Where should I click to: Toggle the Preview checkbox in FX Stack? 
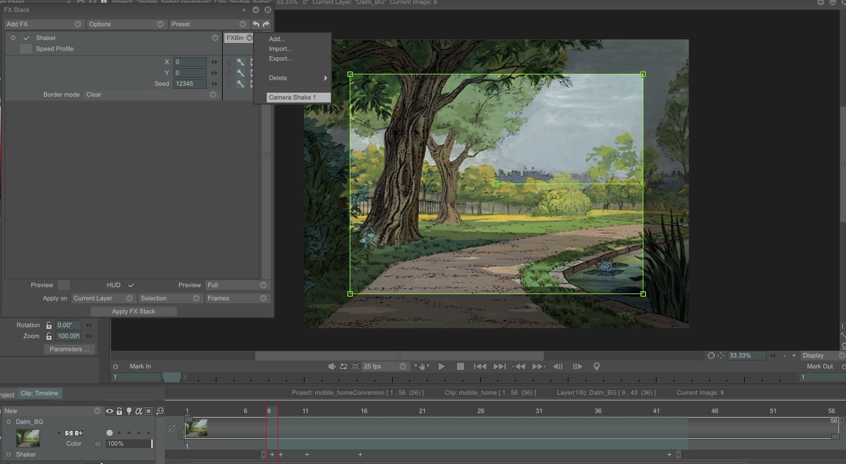(64, 285)
